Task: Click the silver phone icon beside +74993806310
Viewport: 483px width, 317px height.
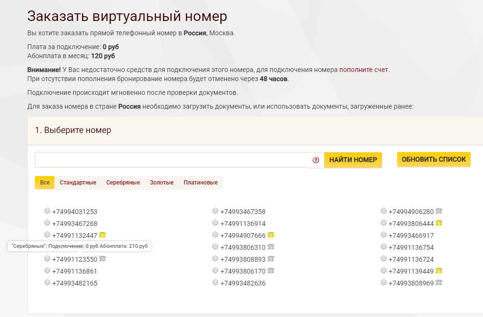Action: [271, 246]
